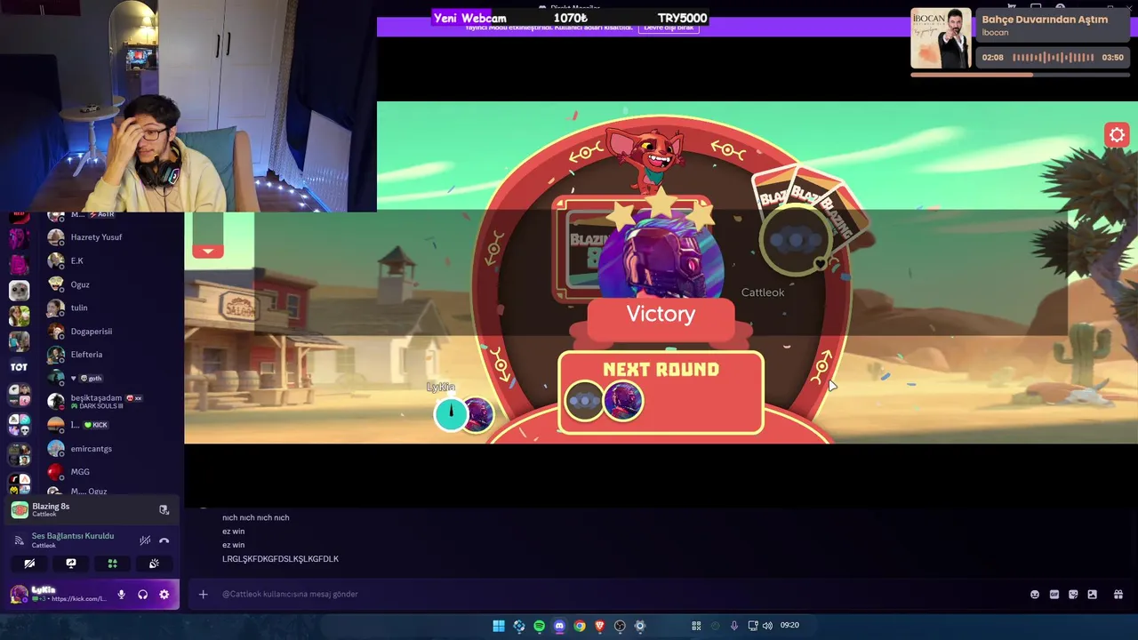Open Discord from the taskbar
This screenshot has width=1138, height=640.
pos(559,626)
